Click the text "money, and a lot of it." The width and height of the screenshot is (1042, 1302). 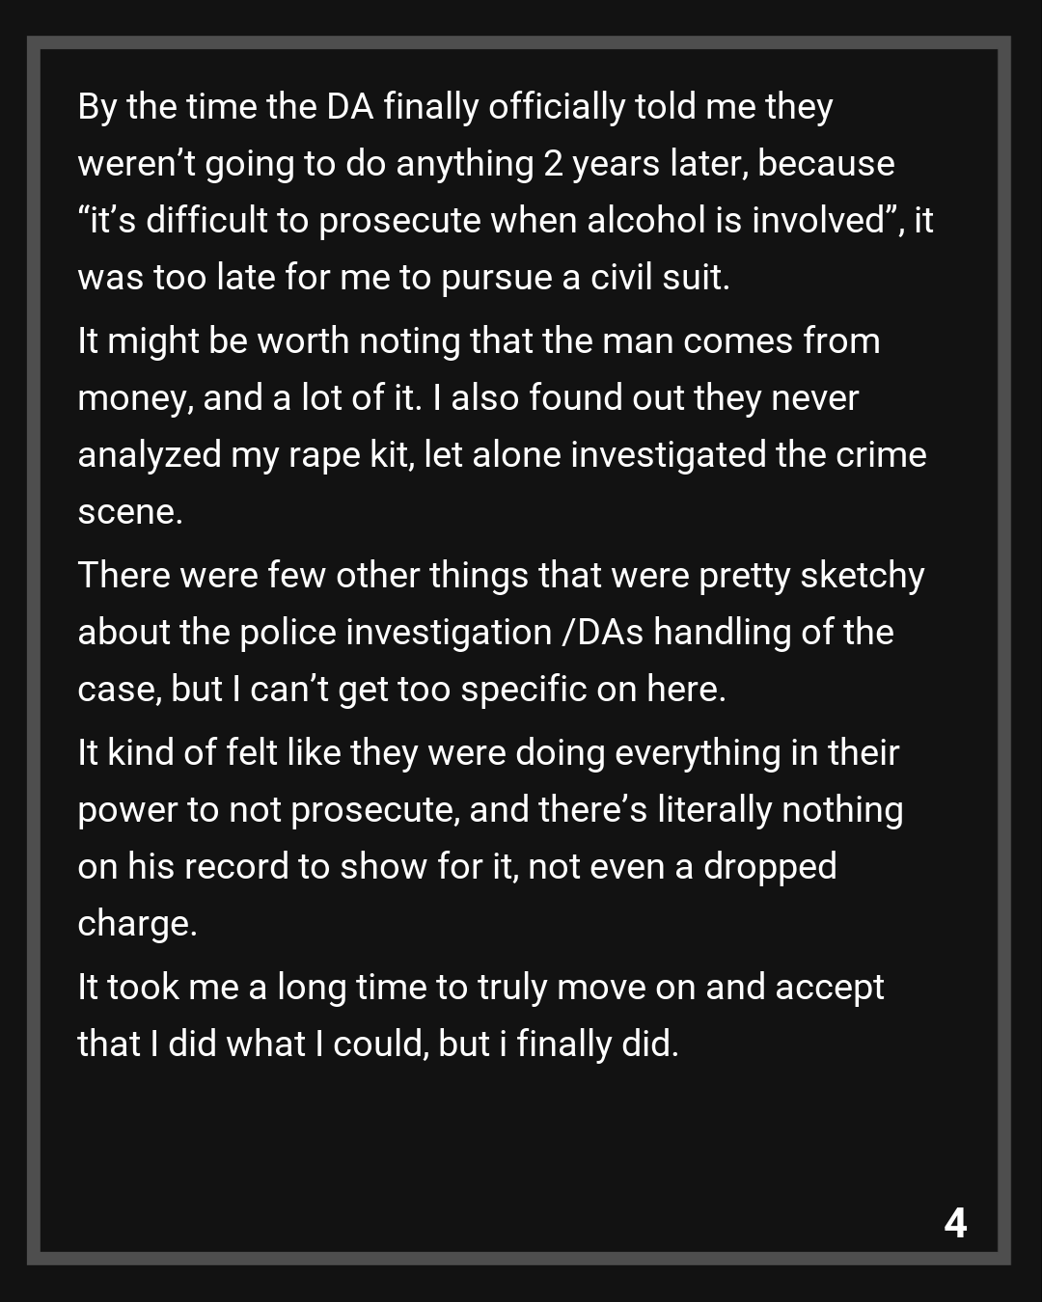tap(250, 398)
